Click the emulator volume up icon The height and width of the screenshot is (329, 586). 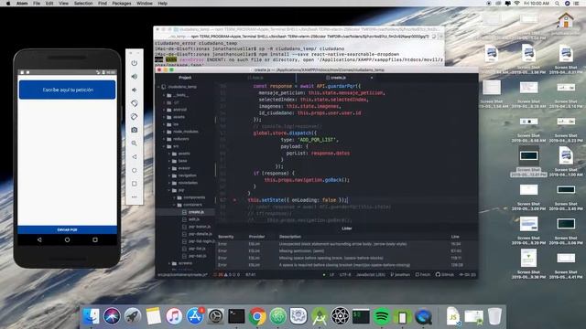point(135,77)
